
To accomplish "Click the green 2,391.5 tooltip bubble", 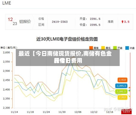I will point(121,92).
